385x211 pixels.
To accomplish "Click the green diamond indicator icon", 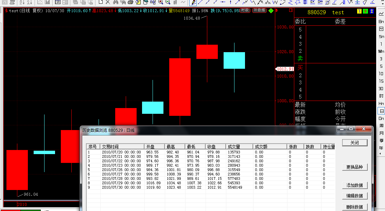I will [x=271, y=11].
